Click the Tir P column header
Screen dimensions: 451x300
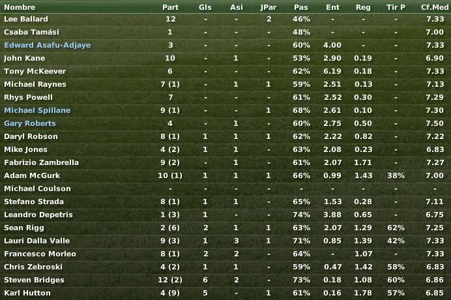[x=396, y=7]
